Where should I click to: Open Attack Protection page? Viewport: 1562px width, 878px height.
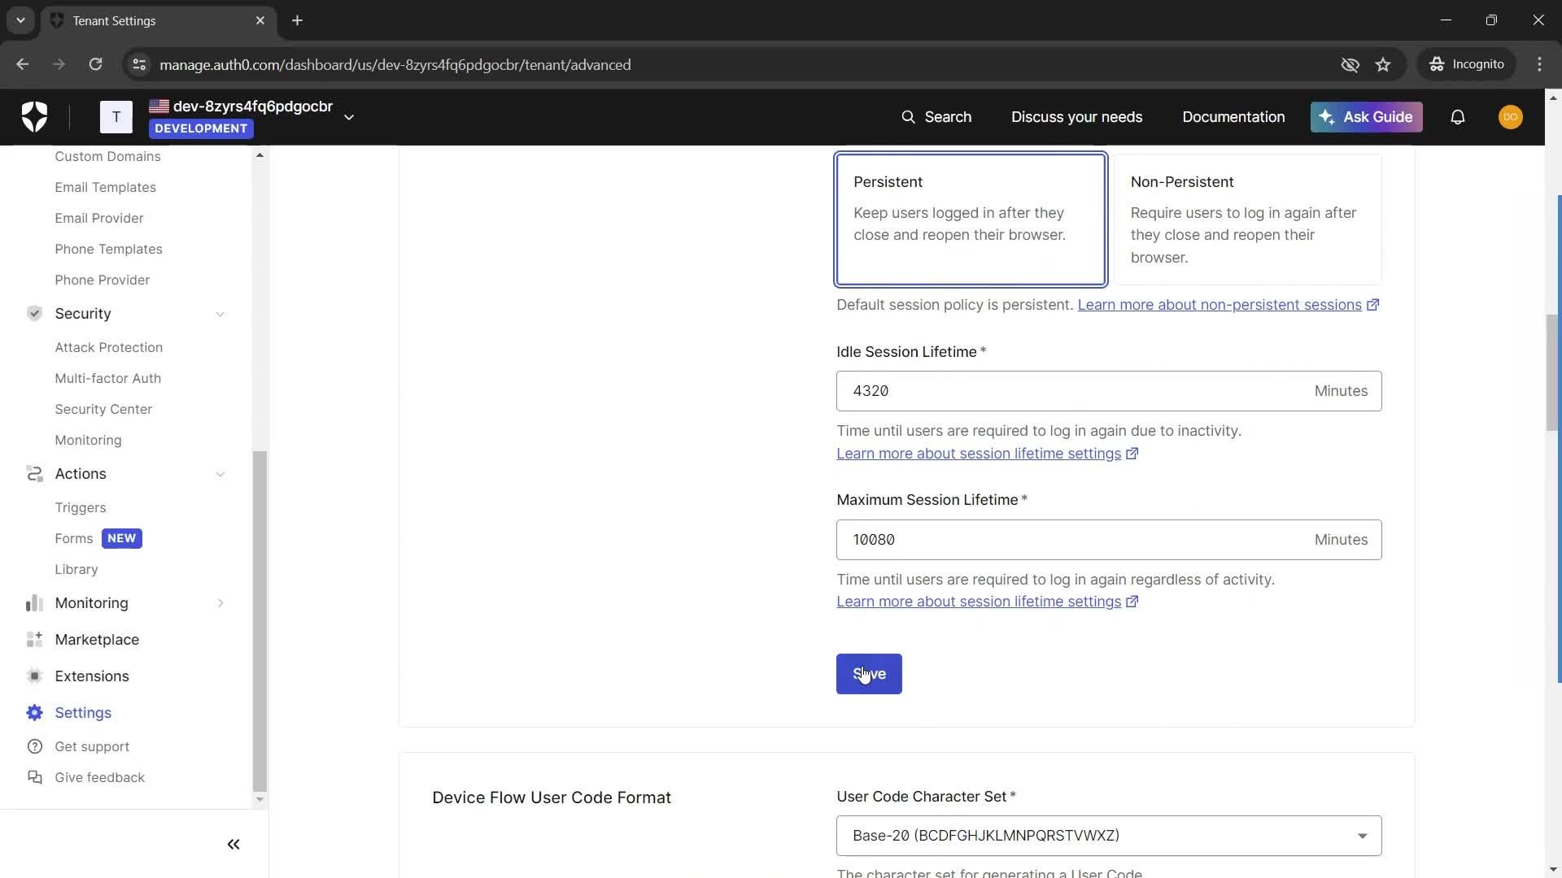(x=109, y=347)
